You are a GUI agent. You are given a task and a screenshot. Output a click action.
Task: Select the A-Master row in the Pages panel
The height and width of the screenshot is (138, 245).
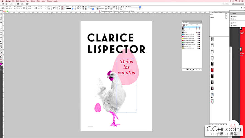pyautogui.click(x=219, y=17)
